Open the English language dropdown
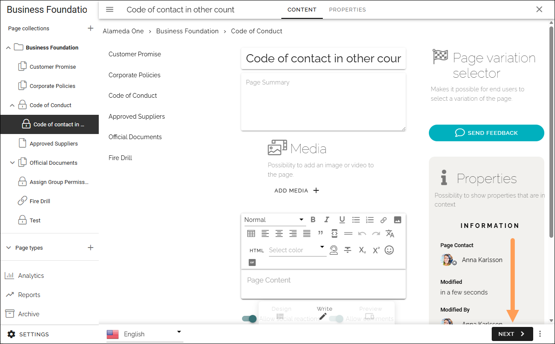The height and width of the screenshot is (344, 555). click(x=145, y=334)
